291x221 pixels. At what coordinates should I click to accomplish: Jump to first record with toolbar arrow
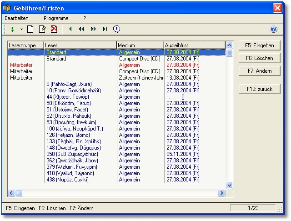pyautogui.click(x=70, y=29)
